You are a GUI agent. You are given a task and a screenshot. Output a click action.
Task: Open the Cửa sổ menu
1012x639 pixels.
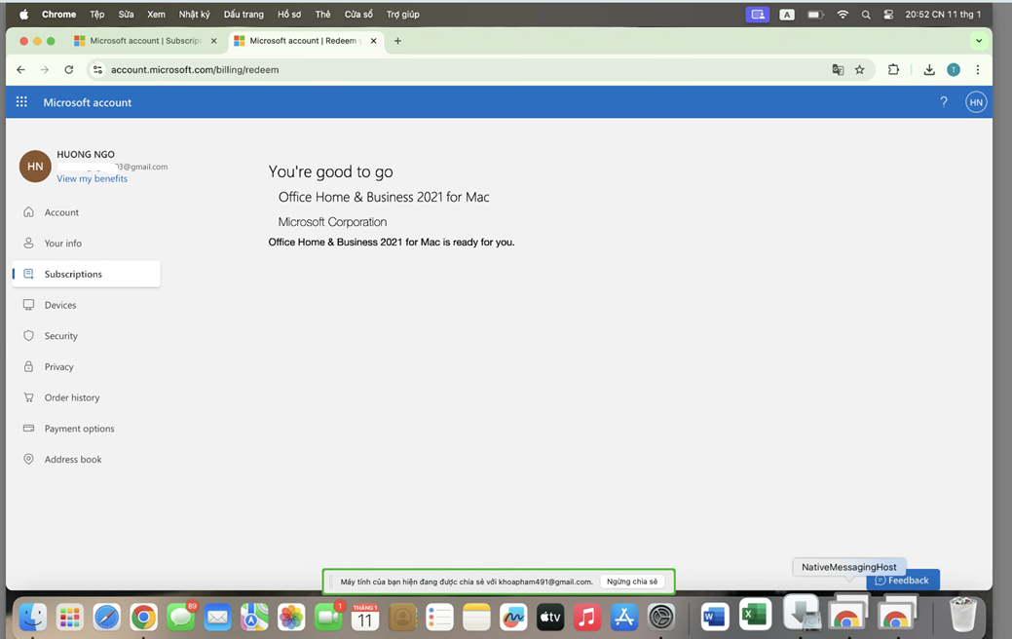tap(358, 15)
